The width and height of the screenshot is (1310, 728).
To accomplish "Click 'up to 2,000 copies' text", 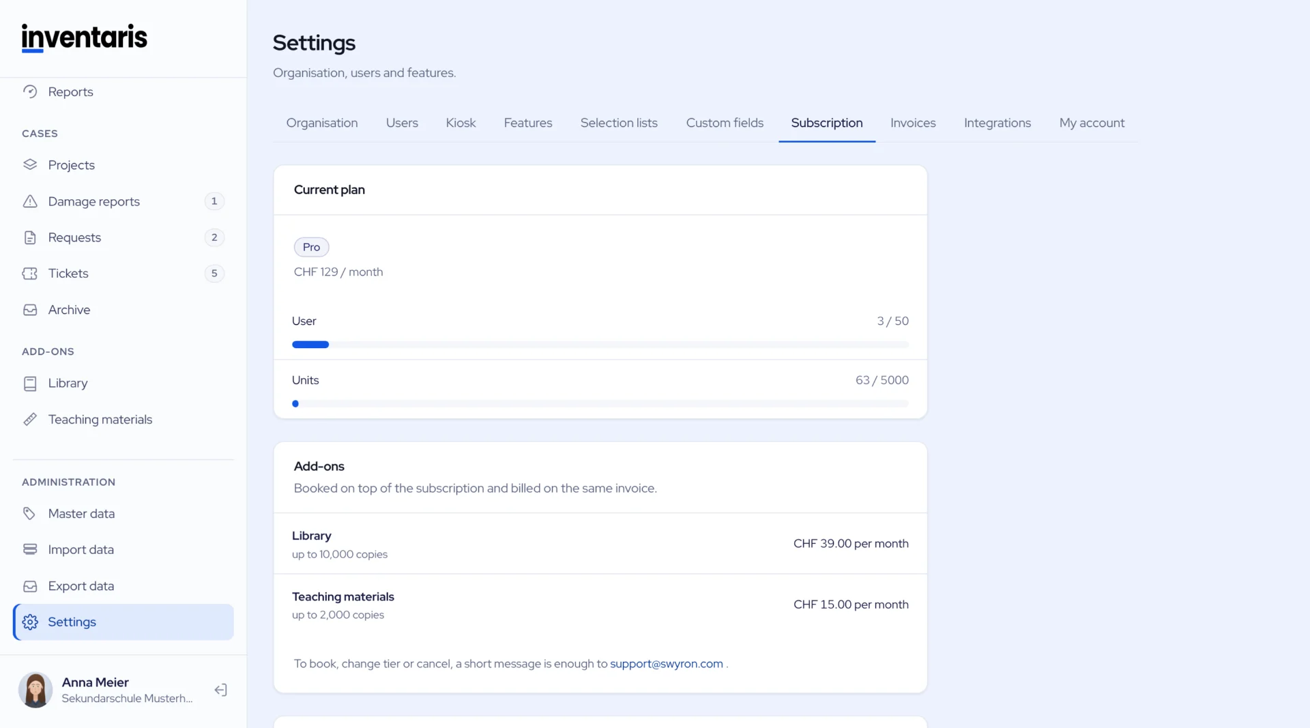I will click(x=338, y=615).
